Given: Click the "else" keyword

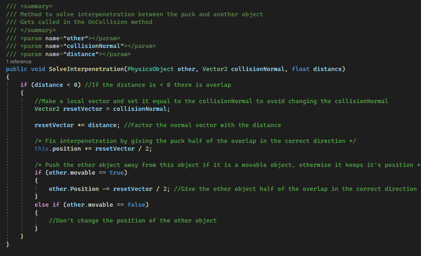Looking at the screenshot, I should (42, 204).
